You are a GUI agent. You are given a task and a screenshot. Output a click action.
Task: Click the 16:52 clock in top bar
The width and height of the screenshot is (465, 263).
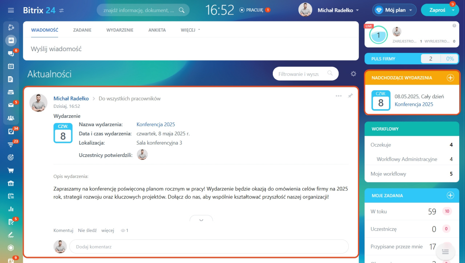coord(219,10)
